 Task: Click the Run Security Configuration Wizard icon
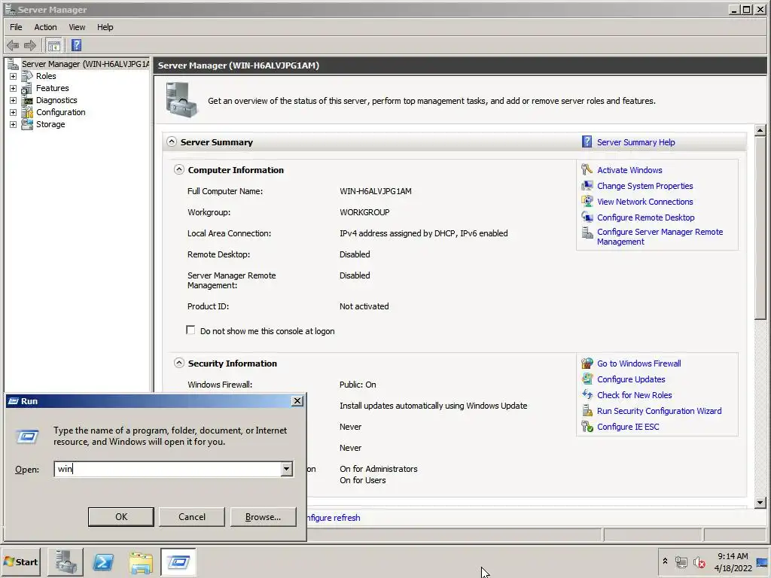(x=587, y=410)
